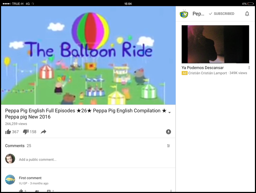Tap the yellow Ad badge
256x193 pixels.
pyautogui.click(x=184, y=73)
